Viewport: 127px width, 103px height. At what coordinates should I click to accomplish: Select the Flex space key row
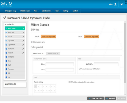click(x=15, y=69)
